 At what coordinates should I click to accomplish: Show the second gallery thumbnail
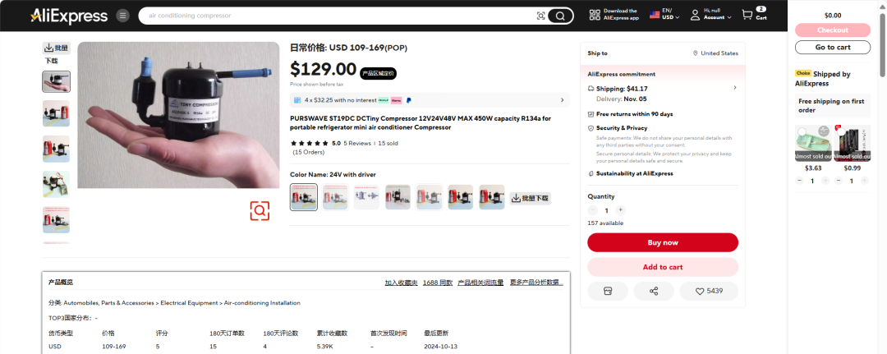(x=57, y=113)
